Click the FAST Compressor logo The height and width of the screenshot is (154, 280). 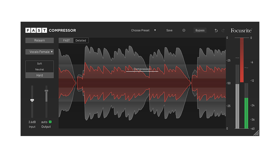pos(51,30)
